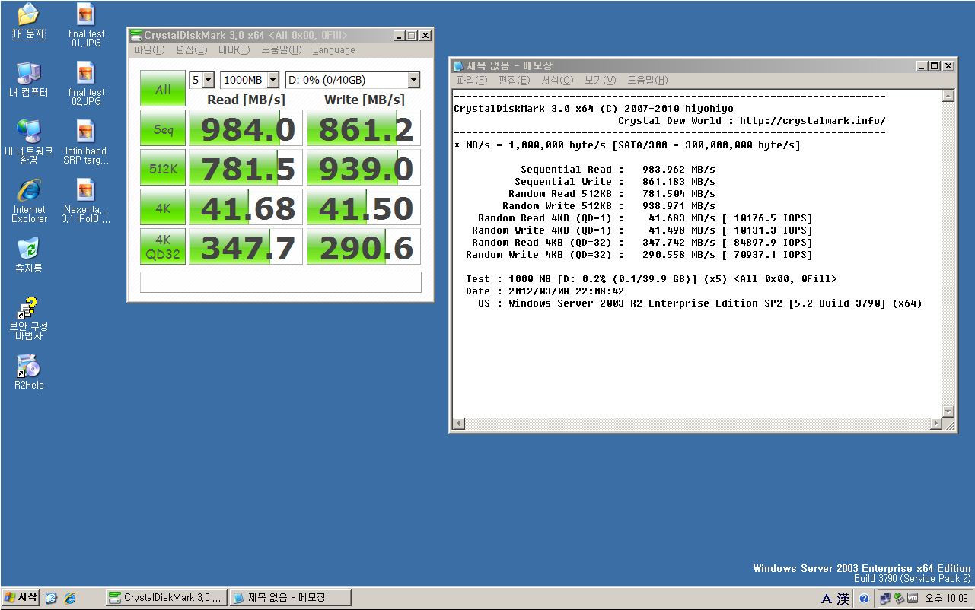The width and height of the screenshot is (975, 610).
Task: Click Notepad vertical scrollbar down arrow
Action: click(948, 411)
